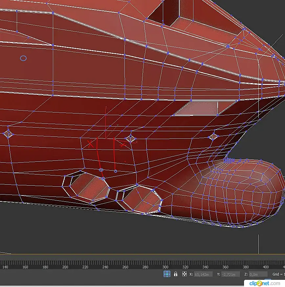Toggle the Selection Lock padlock

click(176, 274)
